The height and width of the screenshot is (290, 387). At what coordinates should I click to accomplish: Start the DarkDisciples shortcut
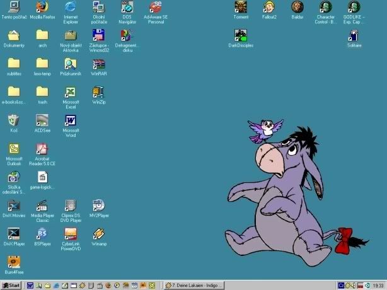(241, 38)
